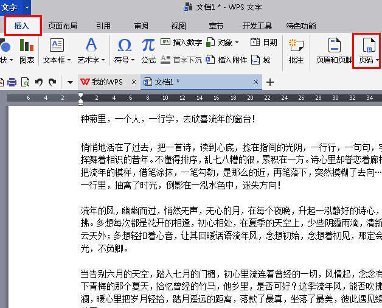Image resolution: width=382 pixels, height=308 pixels.
Task: Click line starting 光，不负卿
Action: (105, 249)
